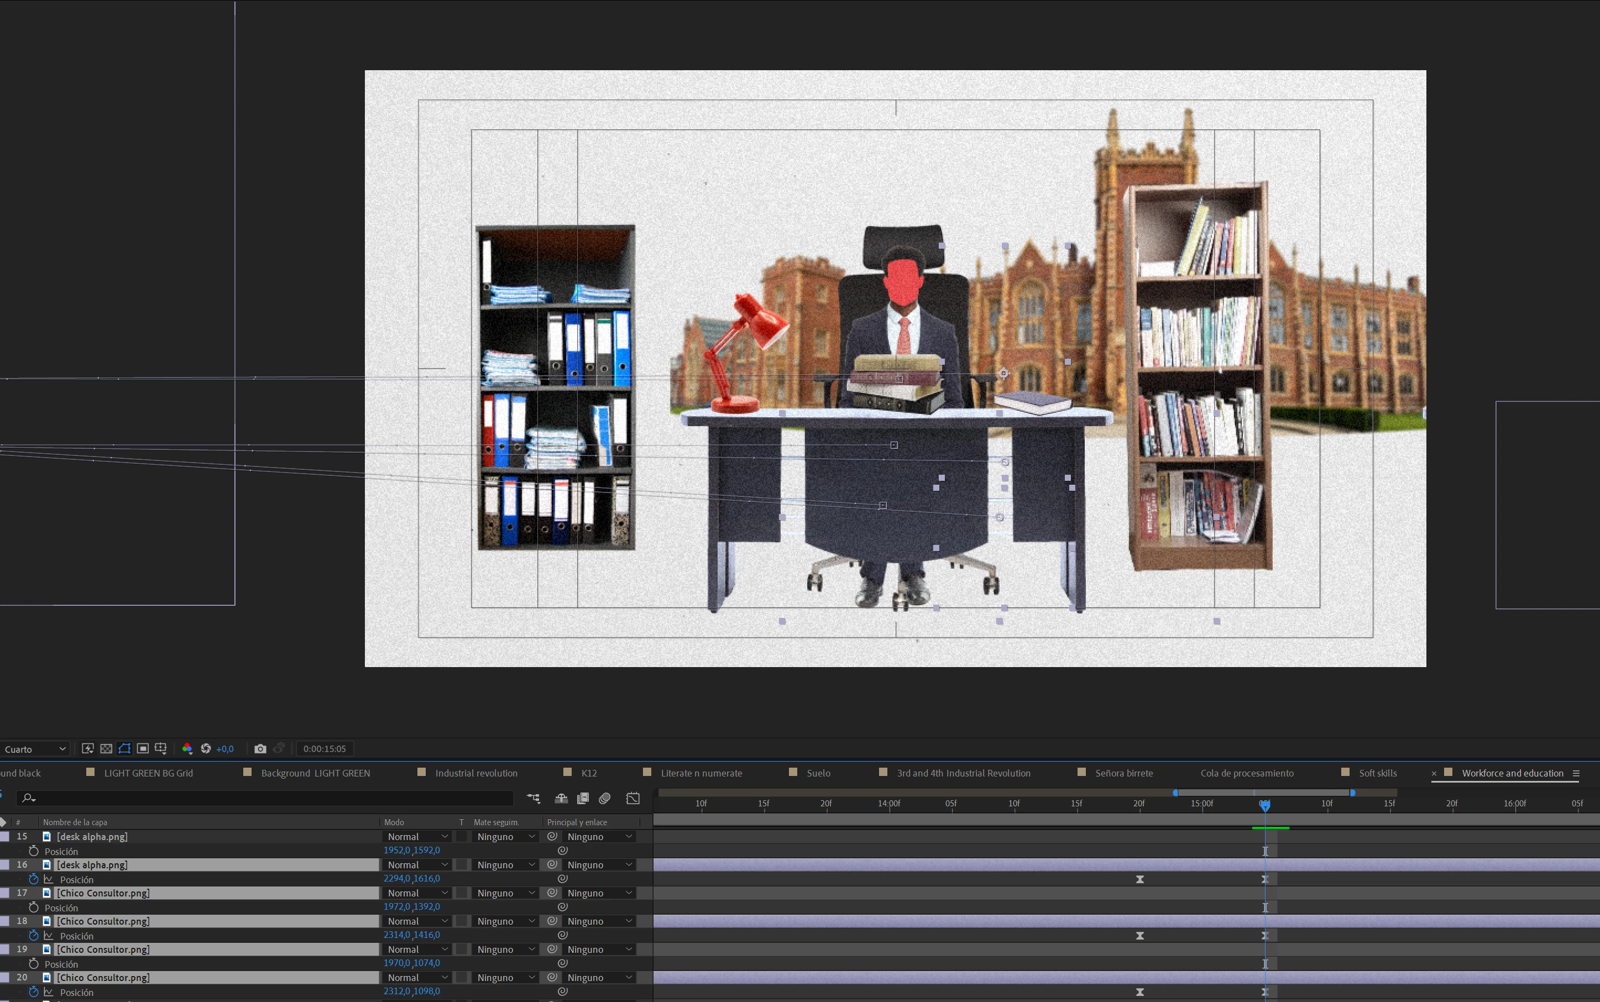Image resolution: width=1600 pixels, height=1002 pixels.
Task: Enable motion blur for the composition
Action: click(604, 798)
